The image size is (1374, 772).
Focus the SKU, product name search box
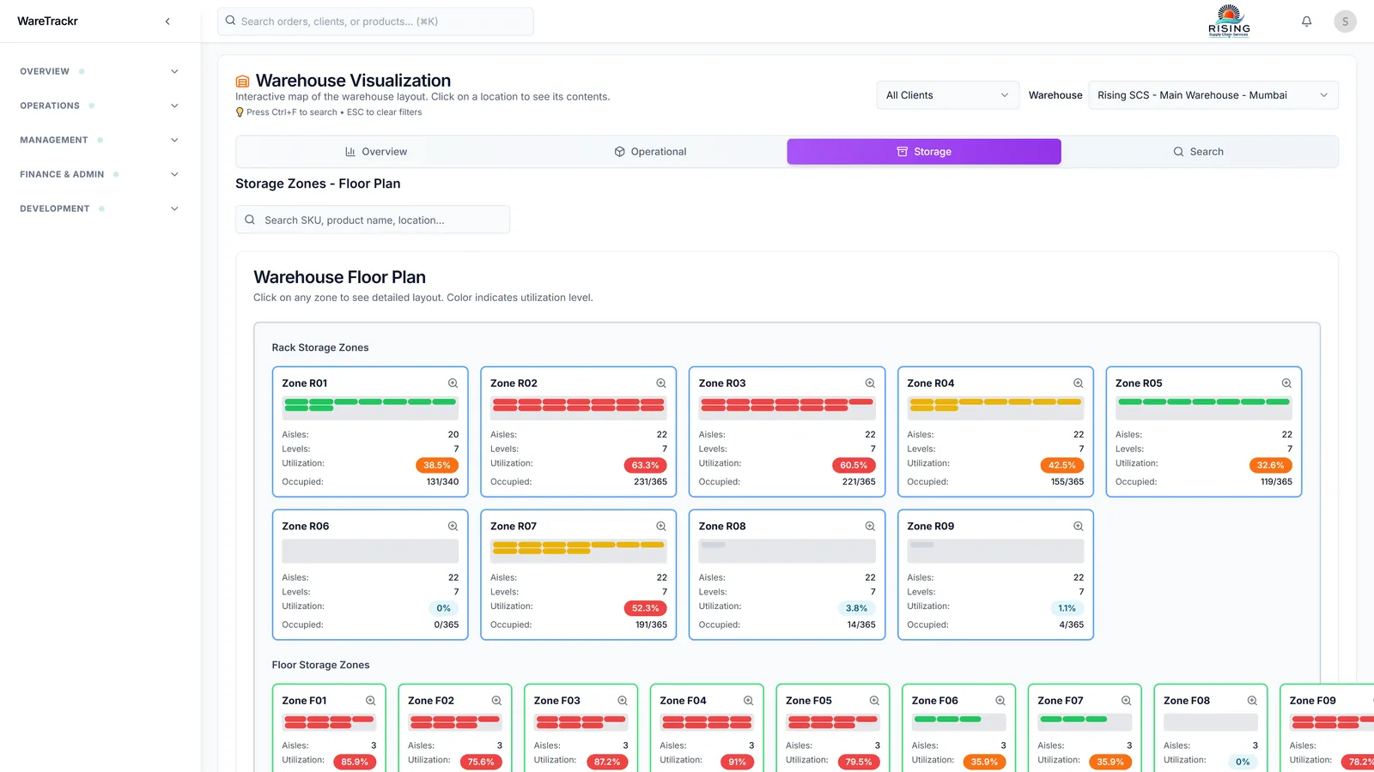point(373,220)
